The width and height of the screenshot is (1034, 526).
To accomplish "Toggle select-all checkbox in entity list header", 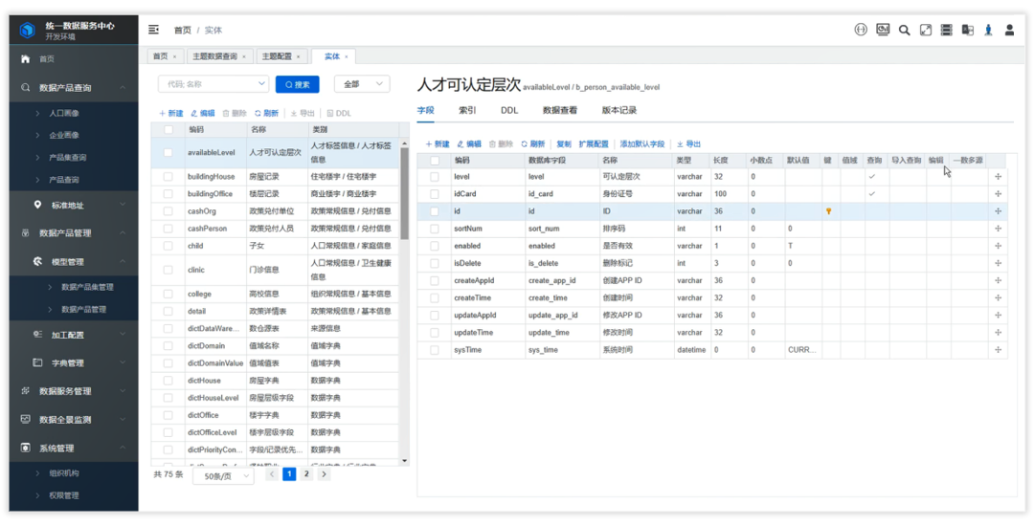I will pos(169,130).
